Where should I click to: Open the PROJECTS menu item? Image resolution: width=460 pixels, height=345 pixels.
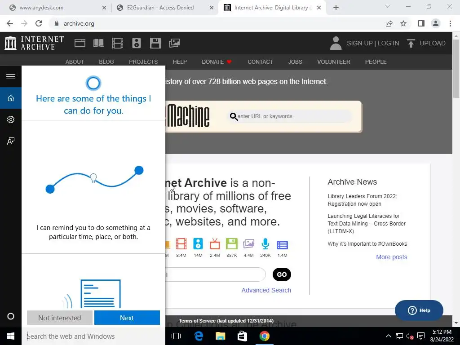coord(143,62)
